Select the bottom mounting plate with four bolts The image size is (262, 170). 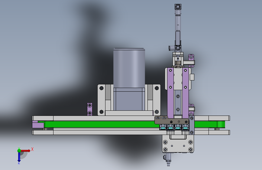click(x=178, y=144)
